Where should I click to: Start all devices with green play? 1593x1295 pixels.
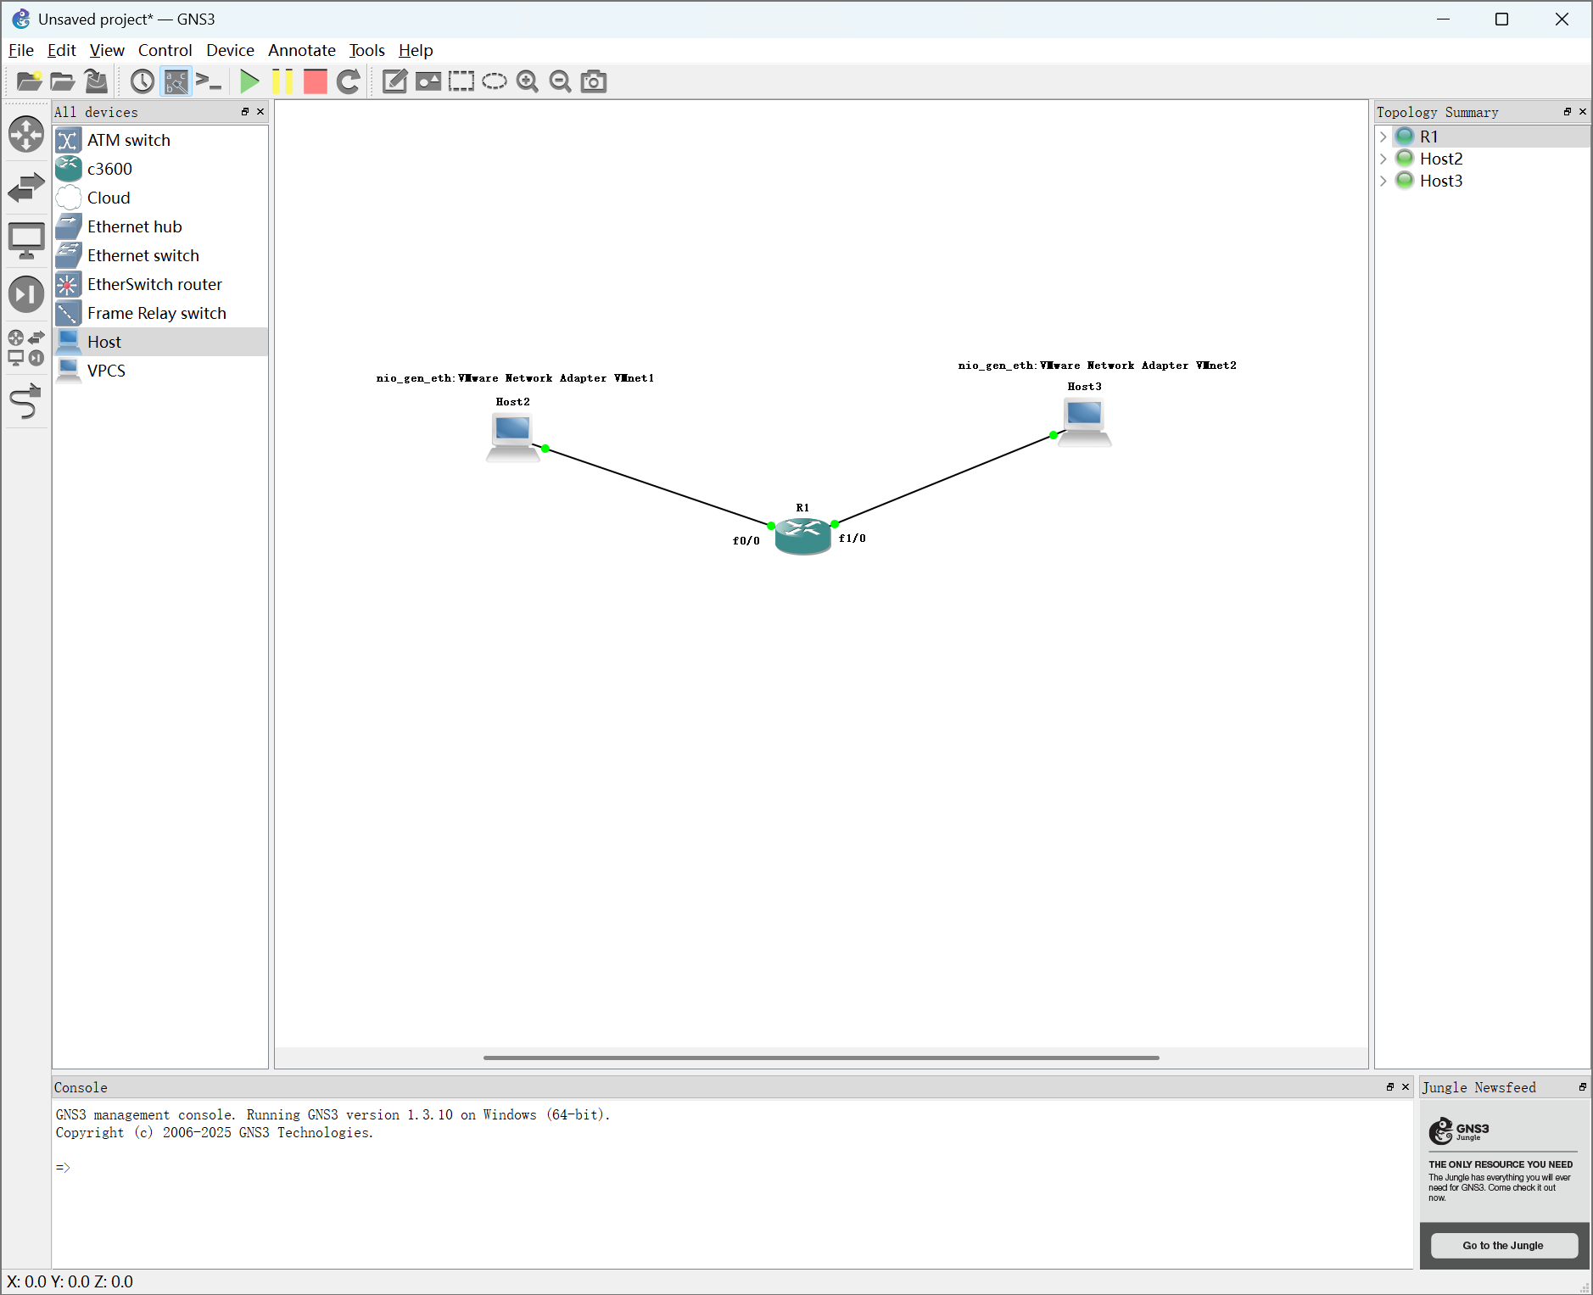pyautogui.click(x=249, y=81)
